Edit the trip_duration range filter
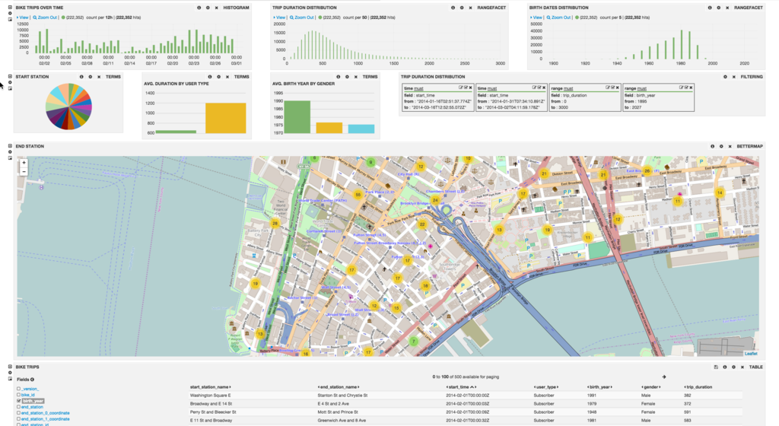The image size is (779, 426). (x=607, y=88)
